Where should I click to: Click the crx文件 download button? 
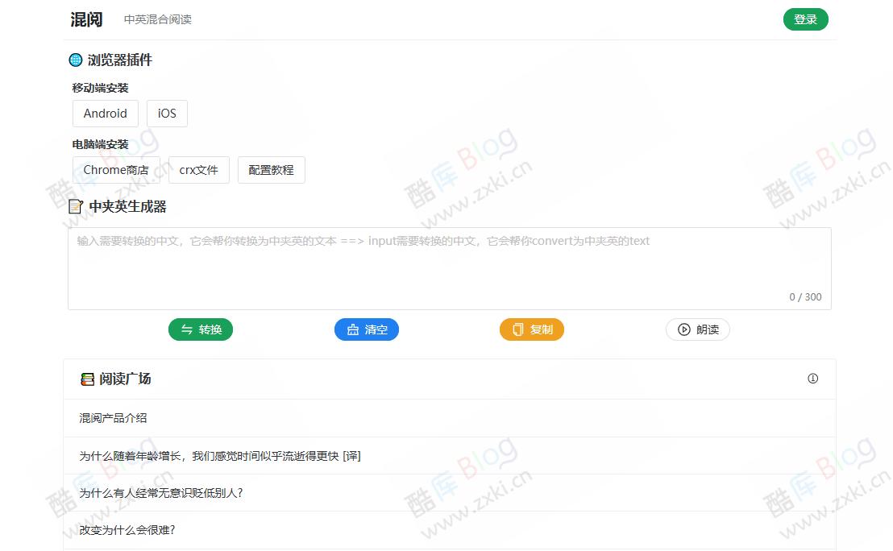tap(199, 170)
